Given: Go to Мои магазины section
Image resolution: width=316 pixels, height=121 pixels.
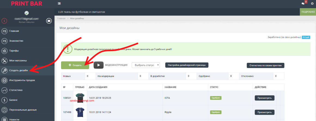Looking at the screenshot, I should [18, 60].
